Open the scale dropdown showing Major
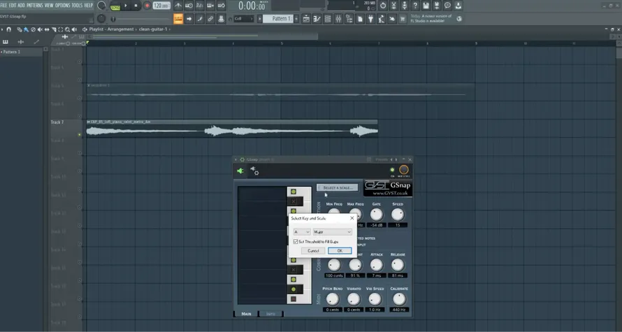The image size is (622, 332). tap(333, 232)
